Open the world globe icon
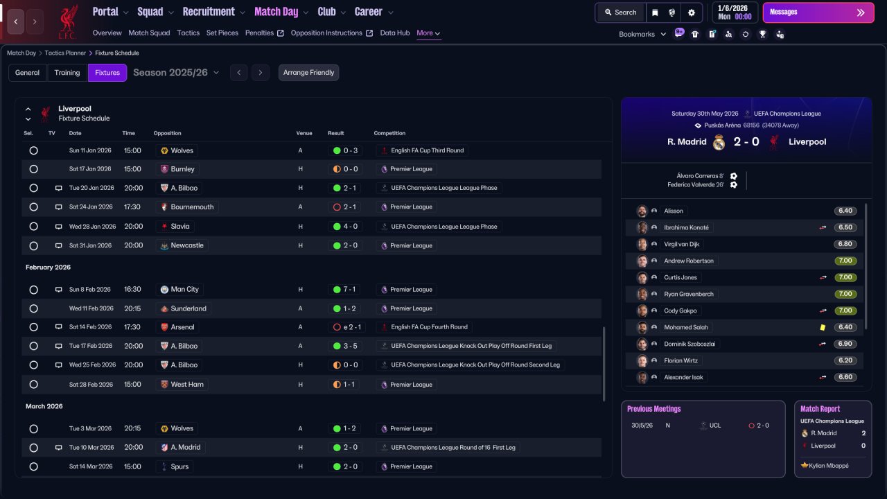Image resolution: width=887 pixels, height=499 pixels. [672, 12]
